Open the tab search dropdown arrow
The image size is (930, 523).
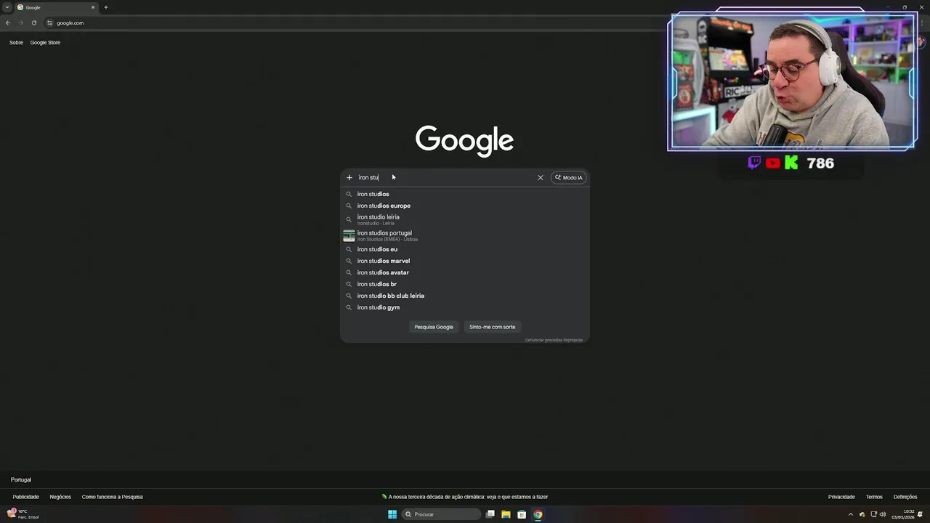coord(7,7)
